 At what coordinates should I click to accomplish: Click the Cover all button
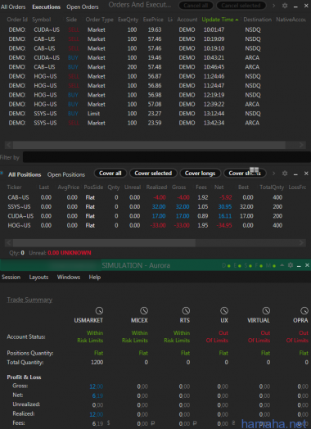coord(110,174)
